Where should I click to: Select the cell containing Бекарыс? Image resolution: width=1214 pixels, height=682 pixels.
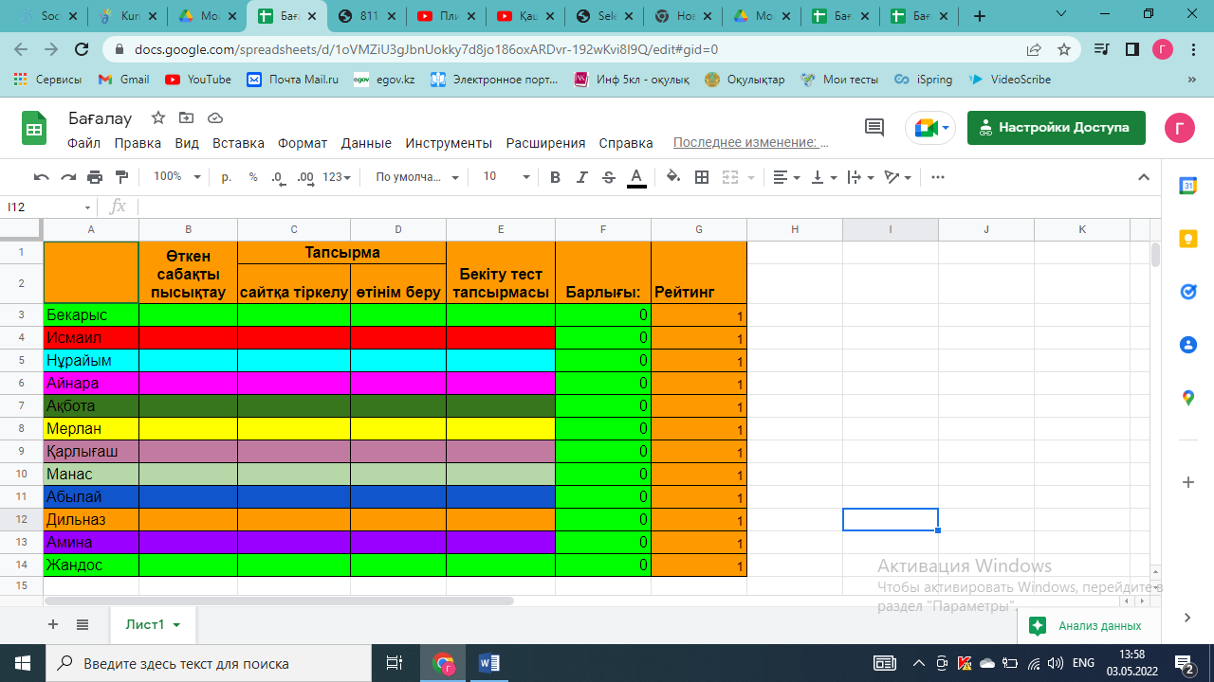click(x=91, y=314)
